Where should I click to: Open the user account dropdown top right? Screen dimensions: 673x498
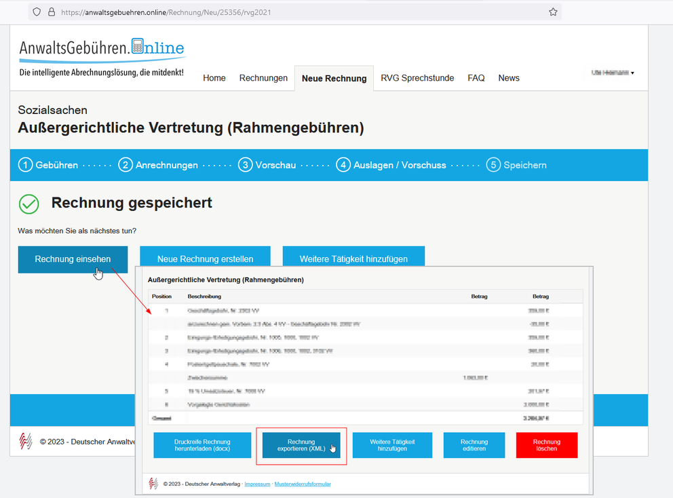611,72
